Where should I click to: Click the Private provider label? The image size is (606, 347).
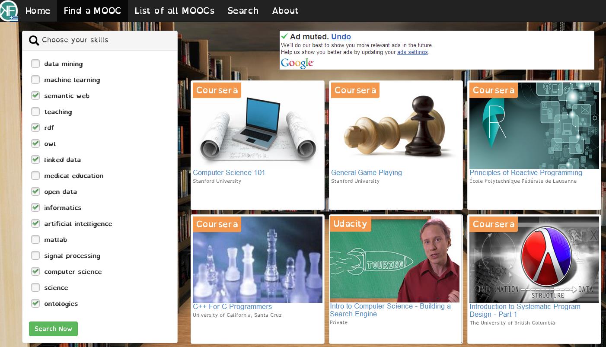(339, 322)
